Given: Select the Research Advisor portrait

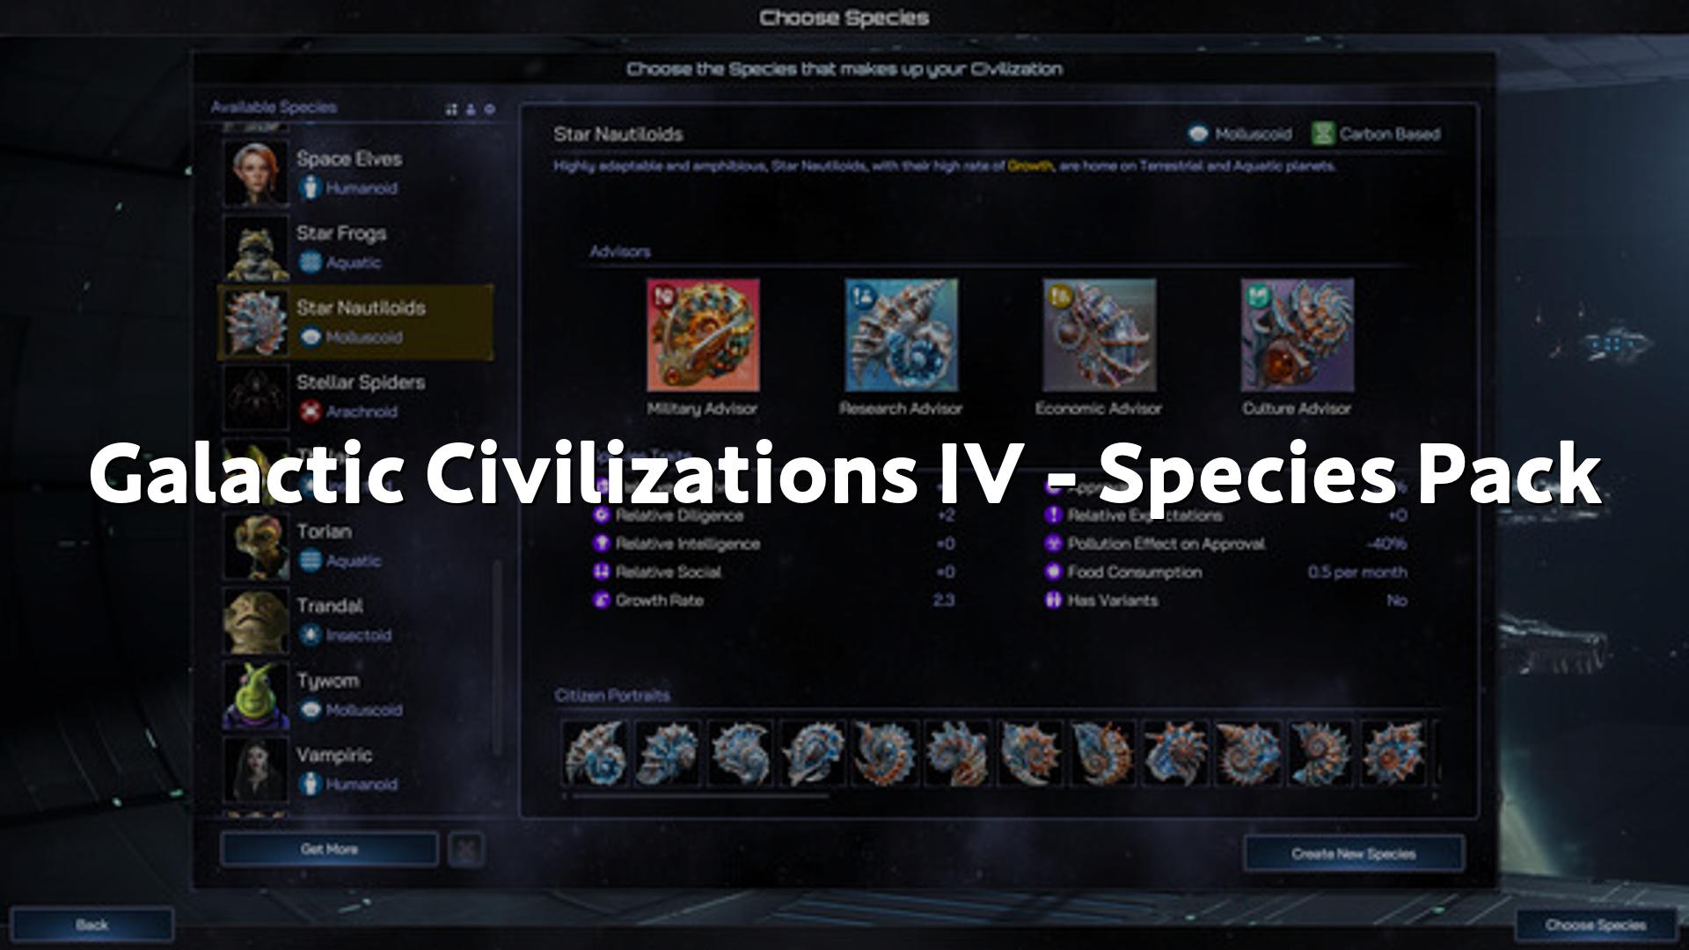Looking at the screenshot, I should [901, 335].
